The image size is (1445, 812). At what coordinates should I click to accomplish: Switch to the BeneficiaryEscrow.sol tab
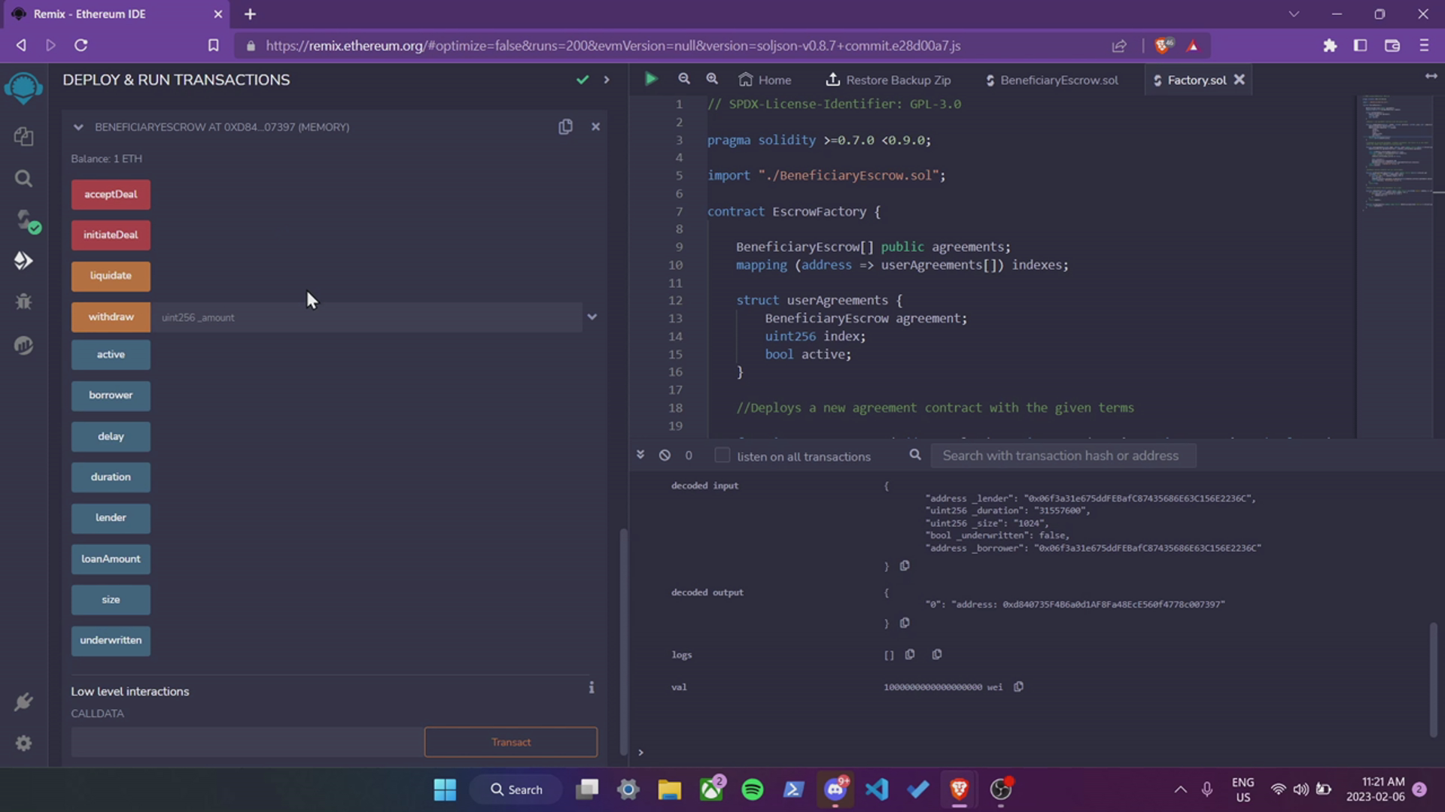(1052, 80)
